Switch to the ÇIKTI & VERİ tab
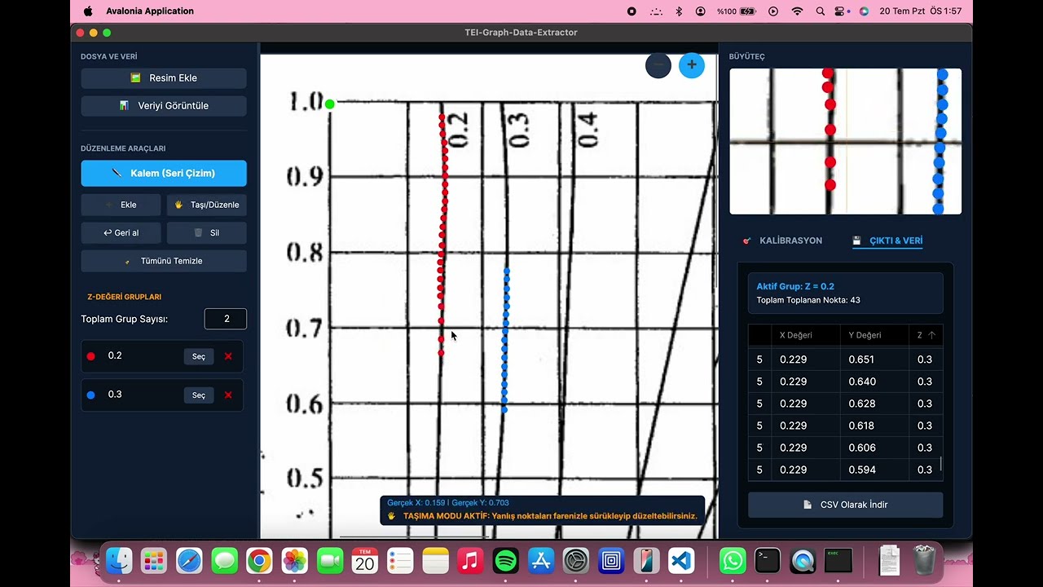 [x=887, y=241]
